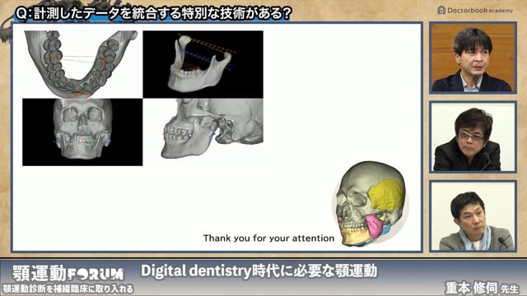Click the 'Digital dentistry時代に必要な顎運動' title
This screenshot has width=527, height=296.
click(x=259, y=271)
